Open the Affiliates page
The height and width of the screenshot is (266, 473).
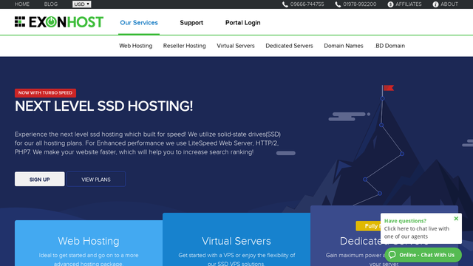[x=409, y=4]
